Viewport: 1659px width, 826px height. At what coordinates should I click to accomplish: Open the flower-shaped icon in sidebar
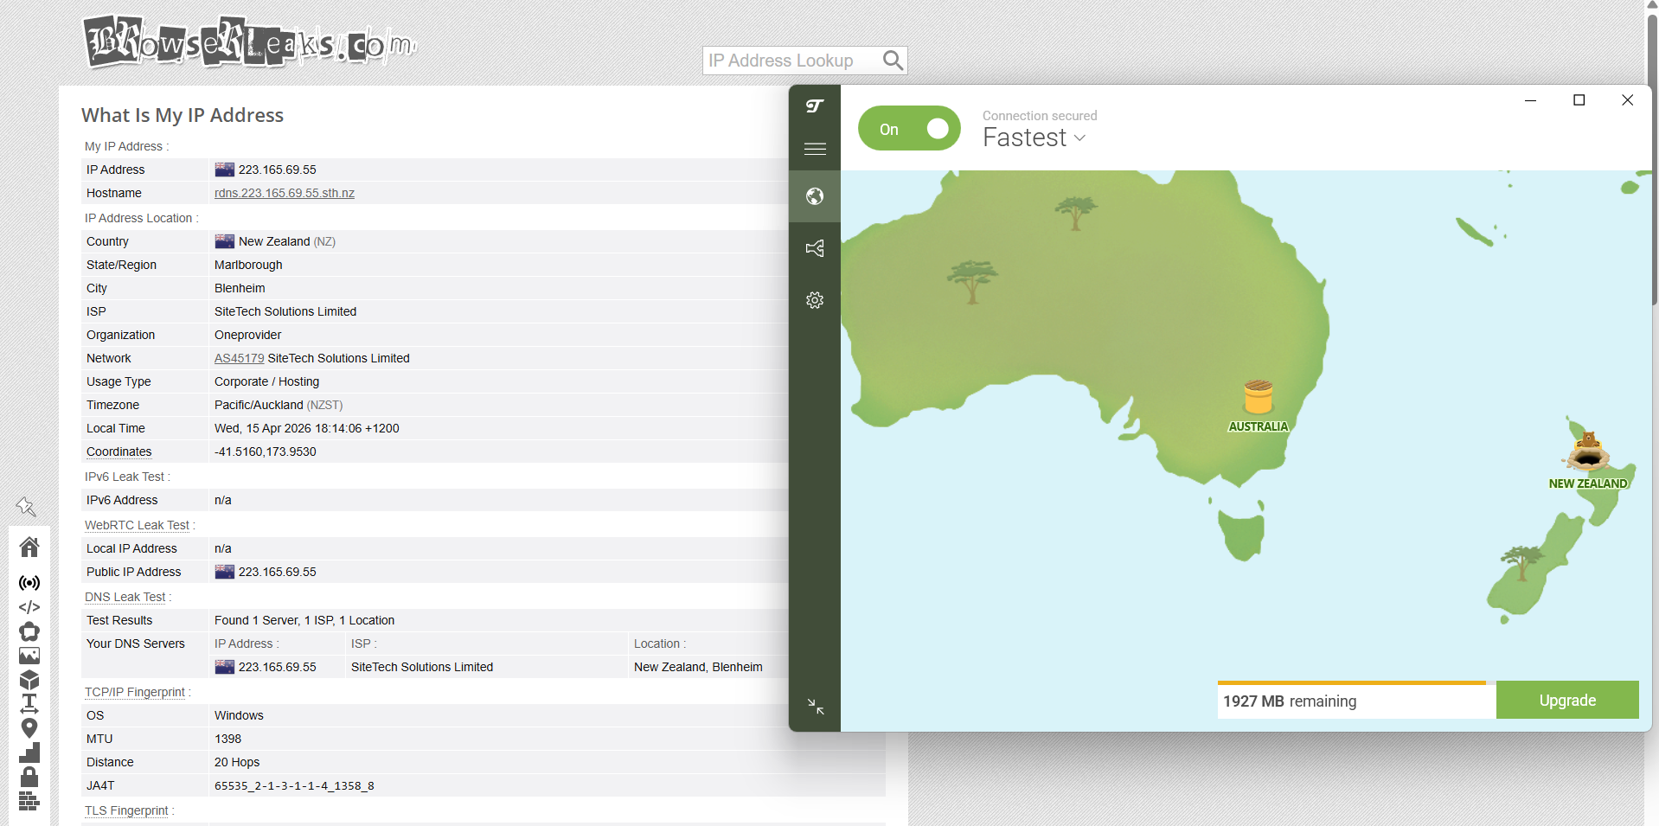click(29, 631)
